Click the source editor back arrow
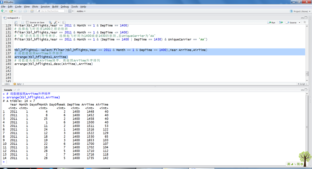 (x=5, y=22)
